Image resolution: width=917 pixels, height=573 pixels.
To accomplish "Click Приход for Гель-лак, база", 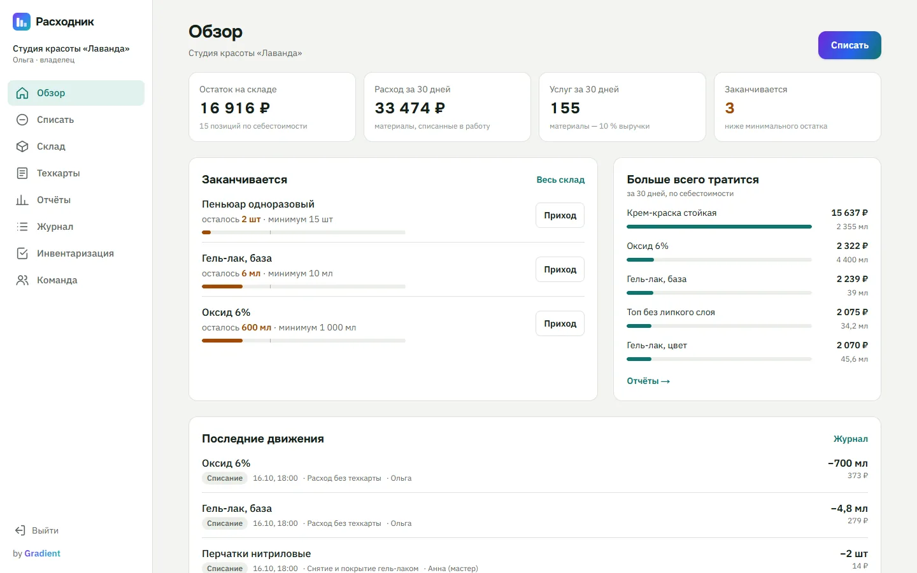I will point(560,269).
